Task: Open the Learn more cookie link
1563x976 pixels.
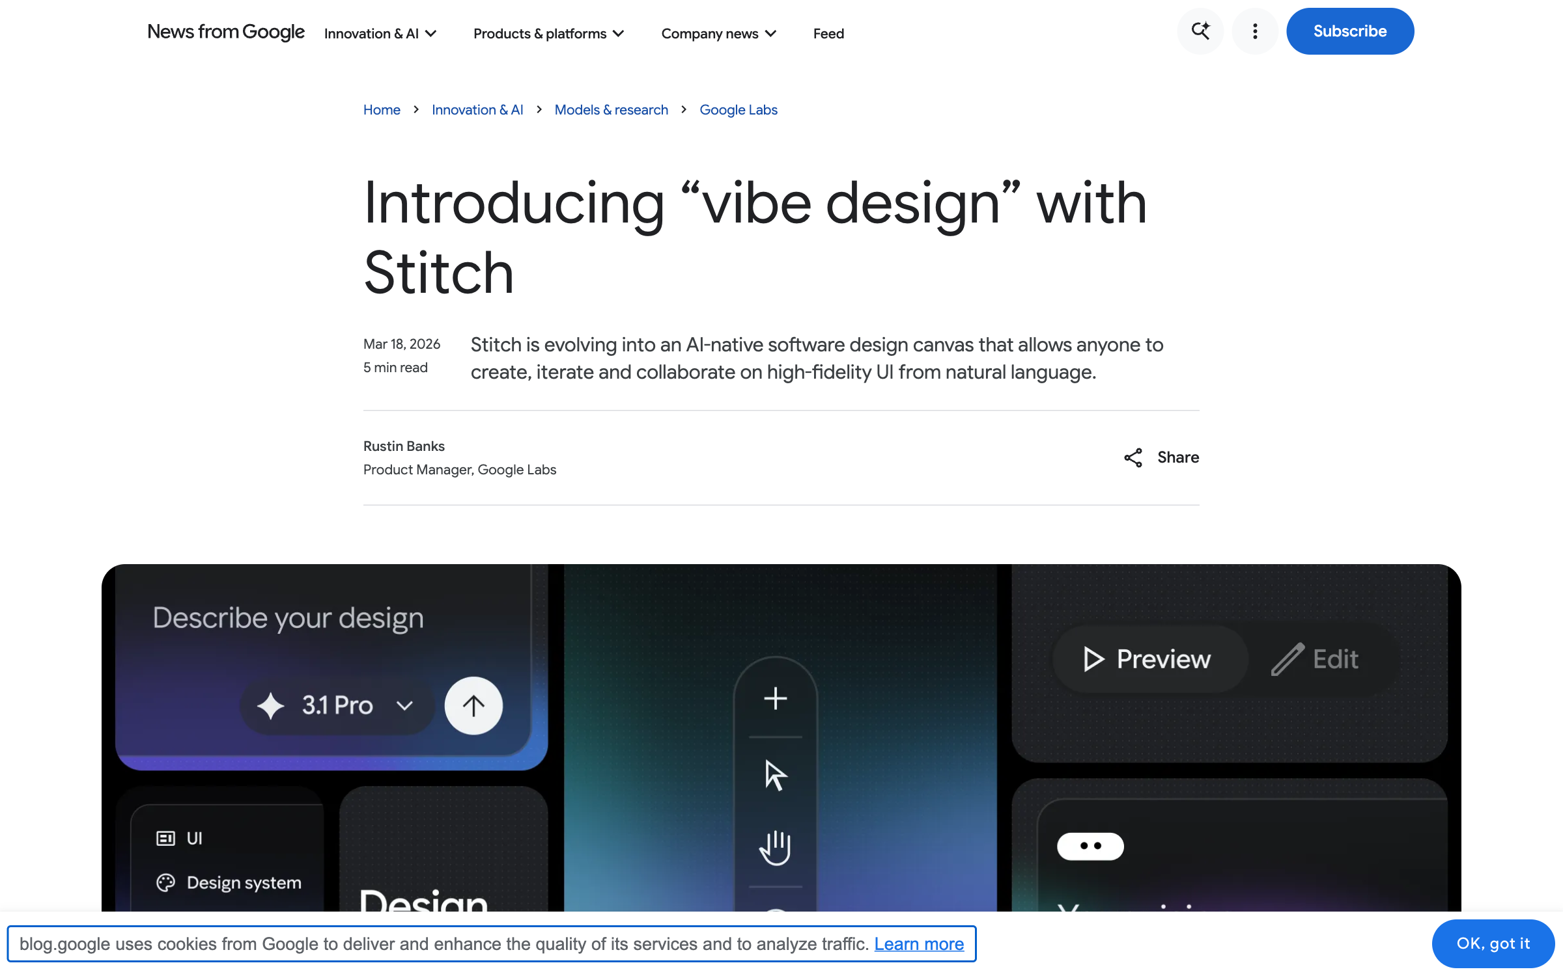Action: (919, 943)
